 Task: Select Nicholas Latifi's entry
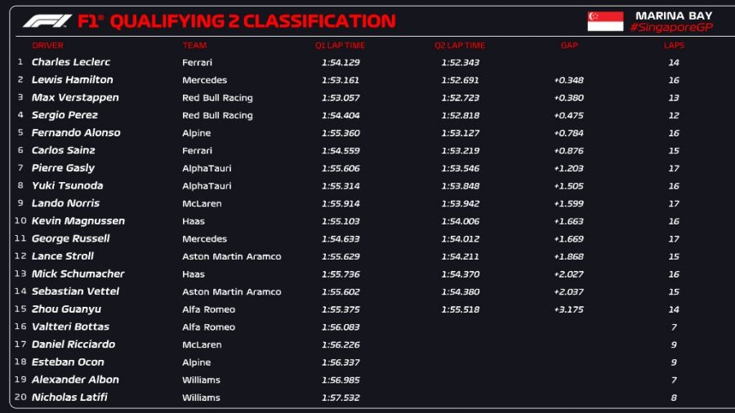pyautogui.click(x=69, y=398)
